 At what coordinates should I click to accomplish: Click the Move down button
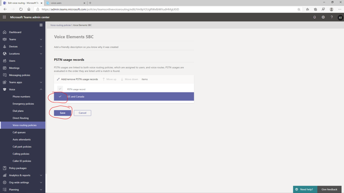(130, 79)
